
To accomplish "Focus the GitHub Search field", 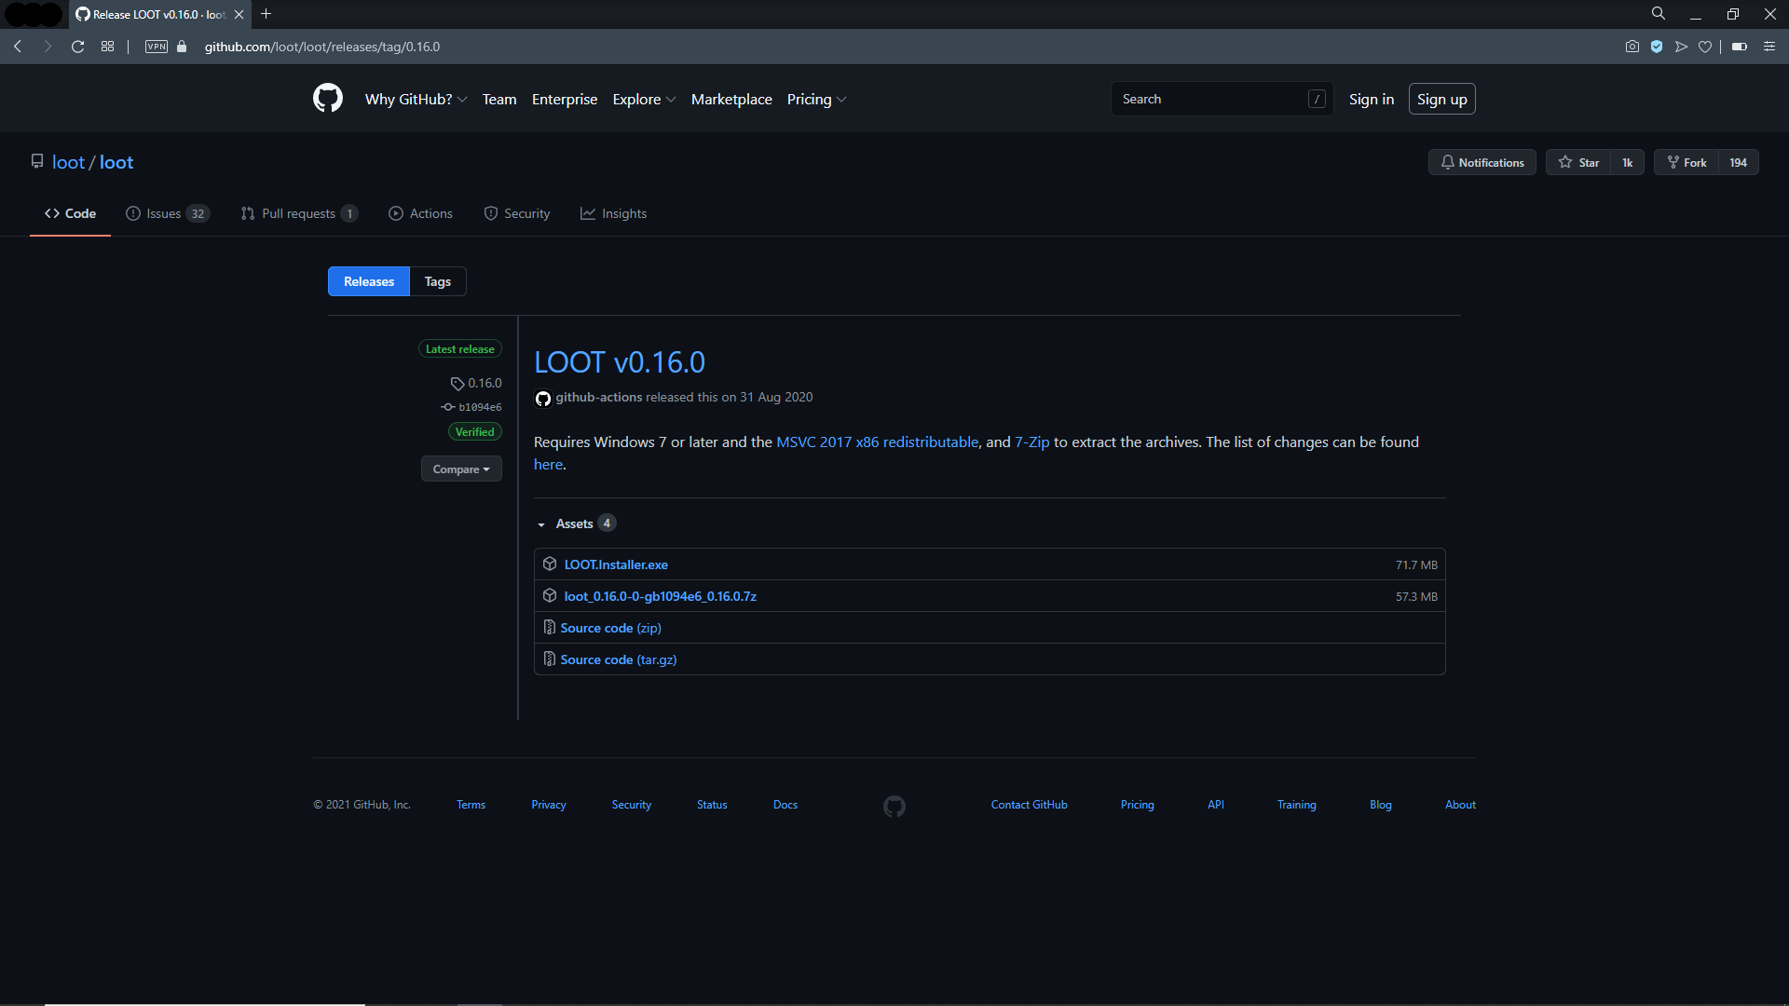I will coord(1222,99).
